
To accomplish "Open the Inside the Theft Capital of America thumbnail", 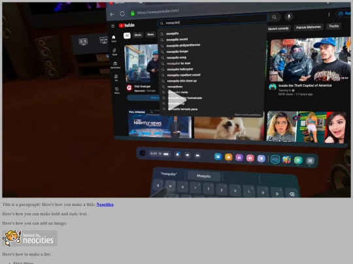I will point(311,60).
